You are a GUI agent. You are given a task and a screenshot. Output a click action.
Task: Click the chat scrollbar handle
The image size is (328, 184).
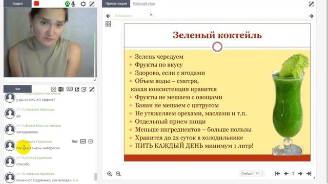(x=96, y=177)
